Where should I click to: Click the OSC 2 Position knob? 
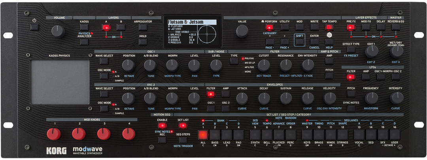pos(128,98)
